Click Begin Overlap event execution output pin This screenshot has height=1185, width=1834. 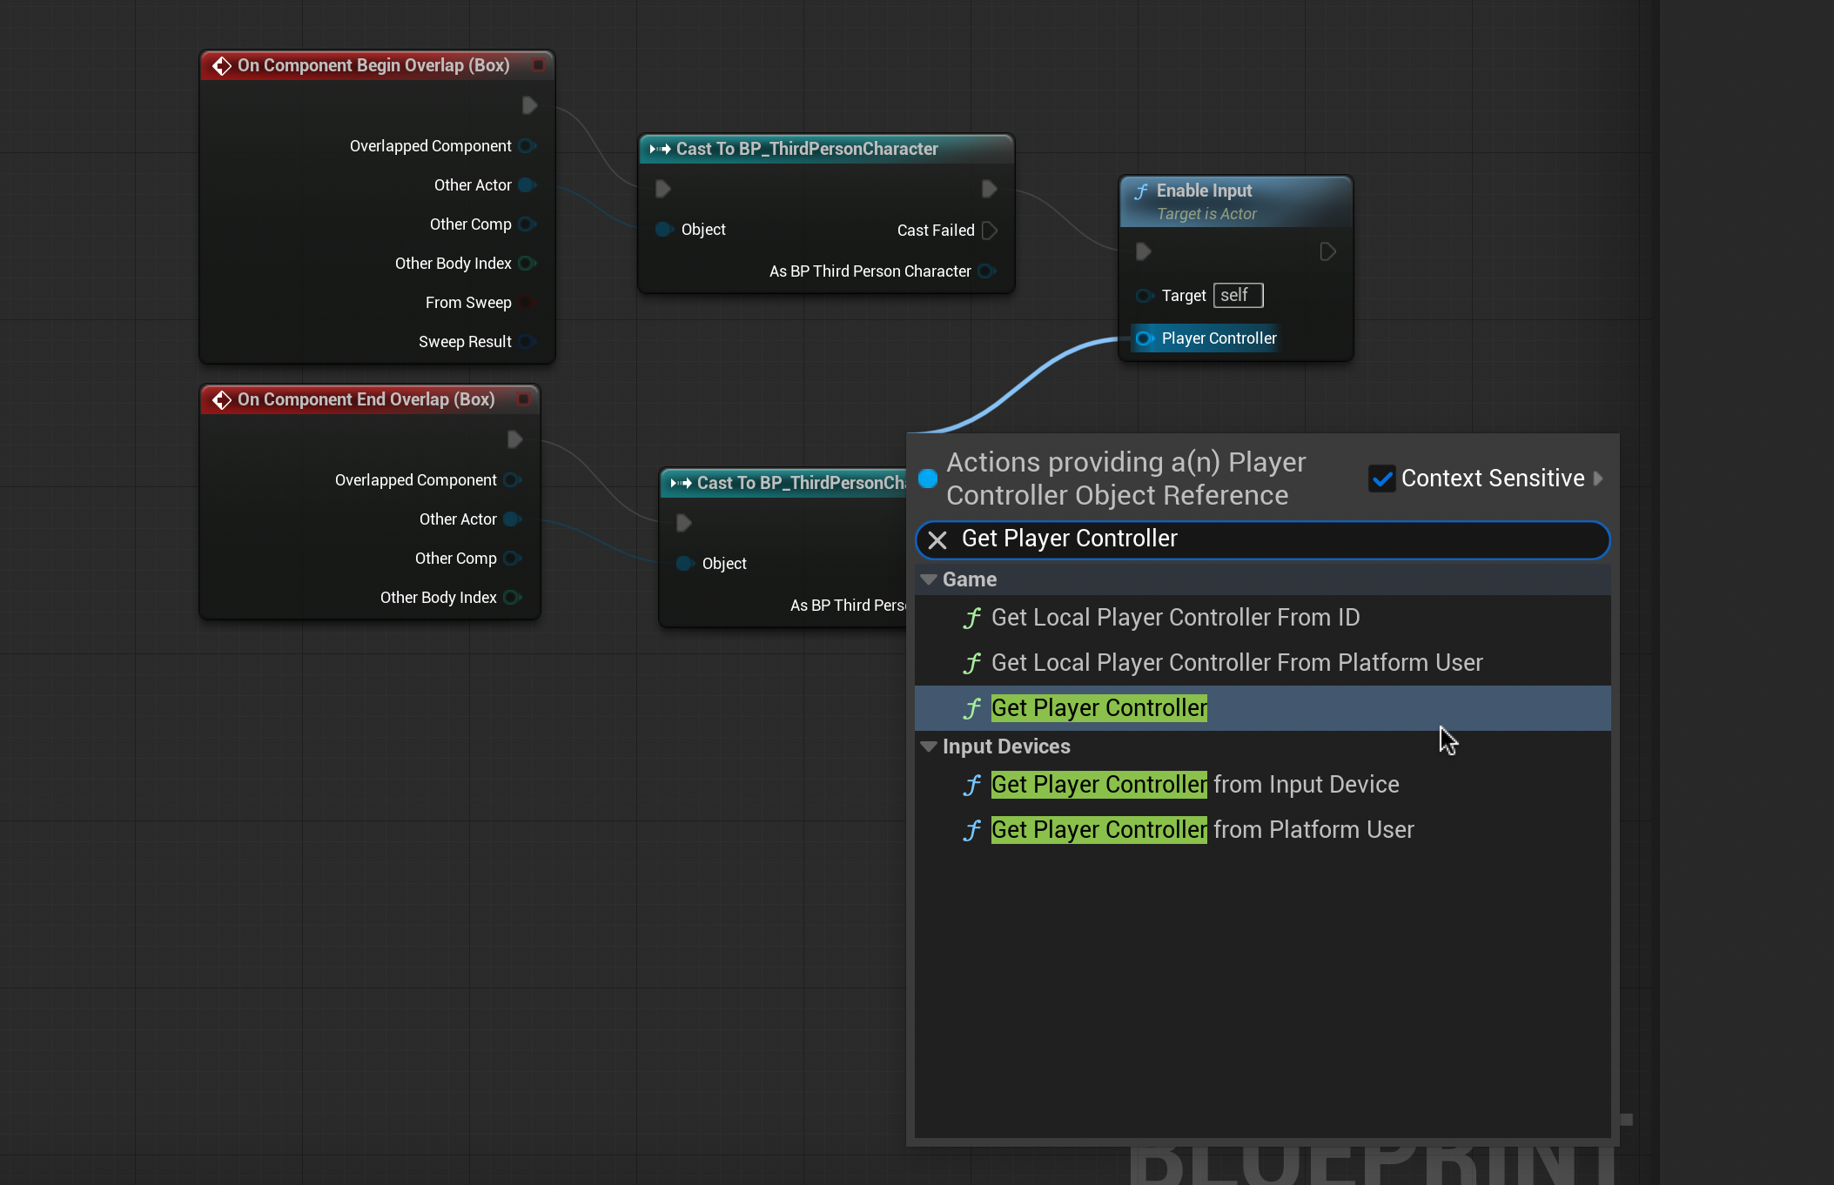529,105
